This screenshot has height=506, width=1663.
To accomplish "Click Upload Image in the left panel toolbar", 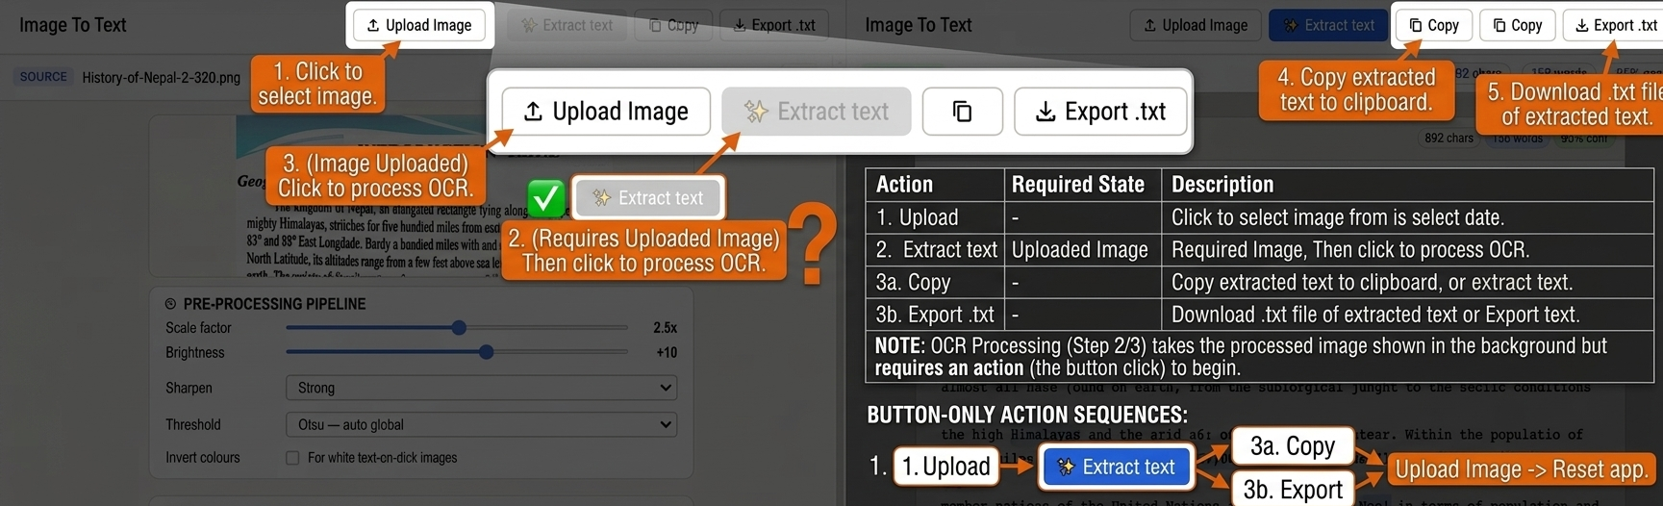I will (x=420, y=25).
